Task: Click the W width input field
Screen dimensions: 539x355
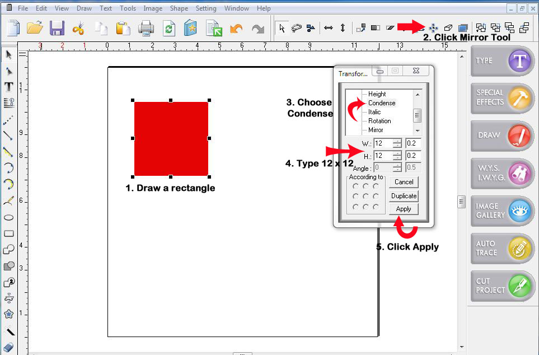Action: [383, 143]
